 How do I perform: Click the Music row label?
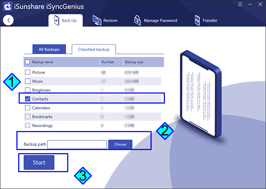(x=38, y=81)
